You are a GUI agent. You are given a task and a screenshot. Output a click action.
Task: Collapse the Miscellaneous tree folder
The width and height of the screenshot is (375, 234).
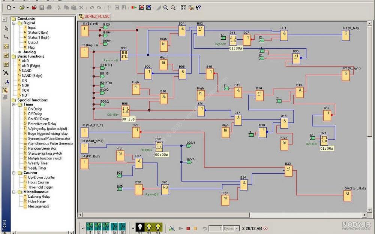tap(14, 192)
